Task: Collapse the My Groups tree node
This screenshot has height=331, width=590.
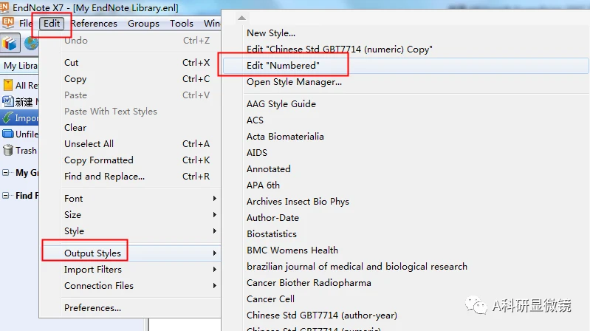Action: tap(6, 172)
